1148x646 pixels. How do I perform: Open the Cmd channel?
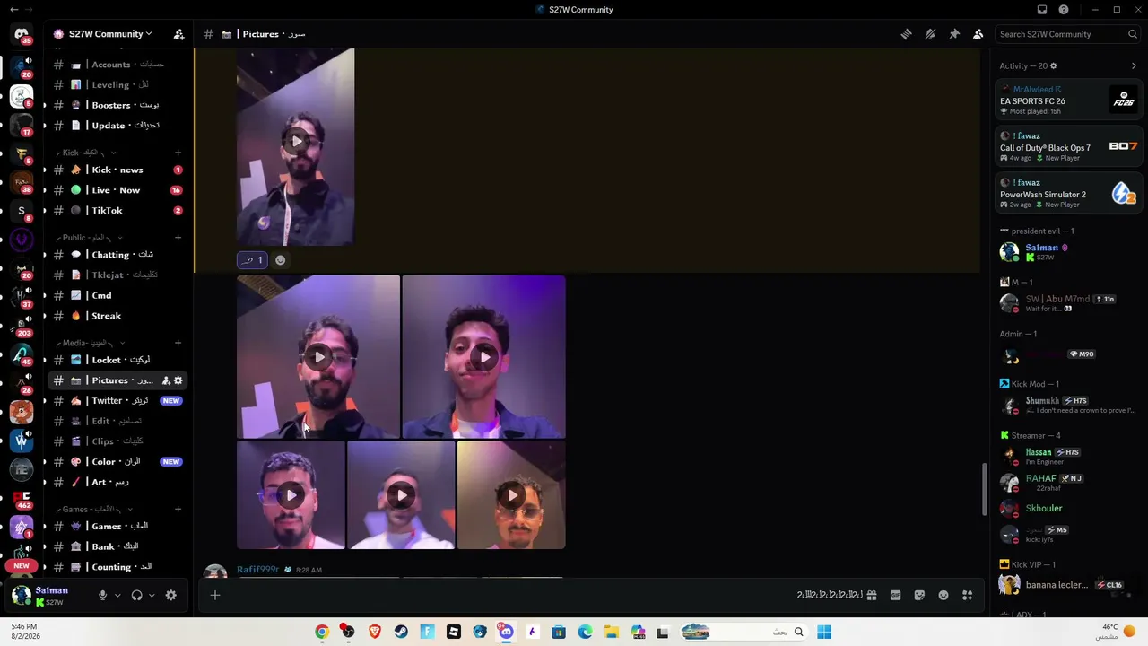[x=117, y=295]
